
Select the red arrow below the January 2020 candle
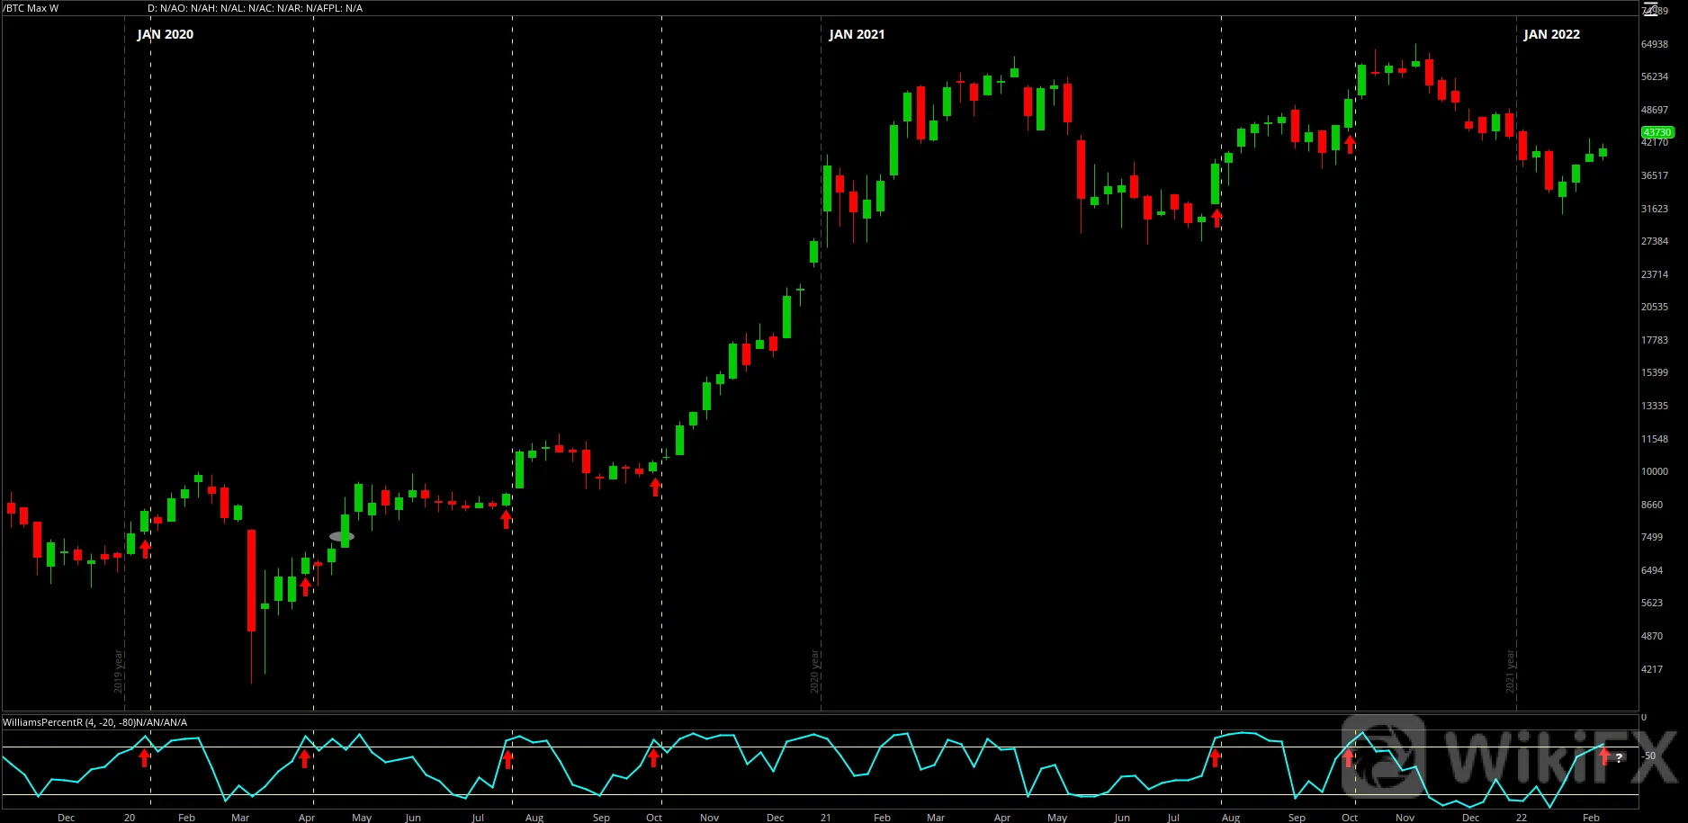click(x=146, y=549)
